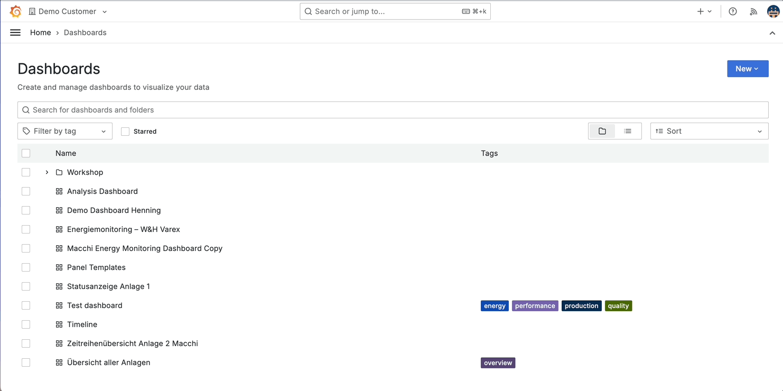This screenshot has width=783, height=391.
Task: Expand the Workshop folder
Action: tap(46, 172)
